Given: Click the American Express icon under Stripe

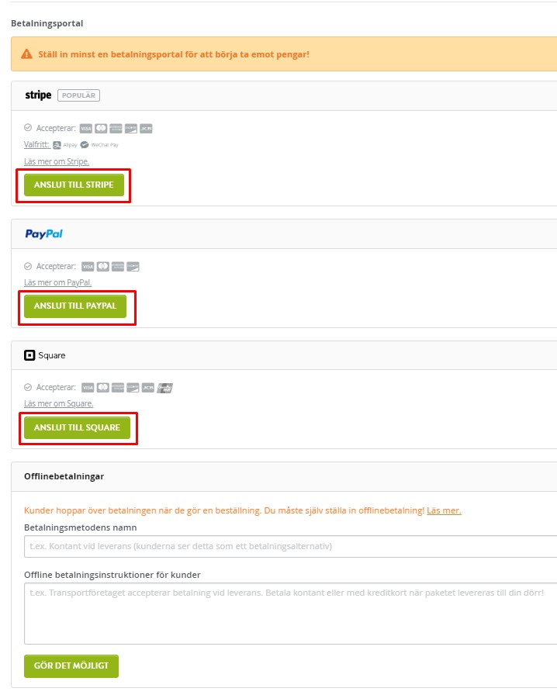Looking at the screenshot, I should click(x=116, y=129).
